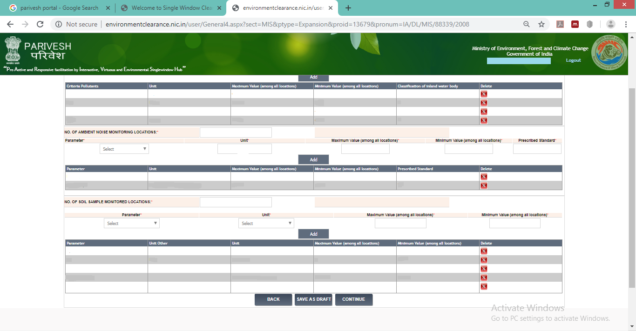Click the Add button under soil parameters
This screenshot has width=636, height=331.
point(313,234)
